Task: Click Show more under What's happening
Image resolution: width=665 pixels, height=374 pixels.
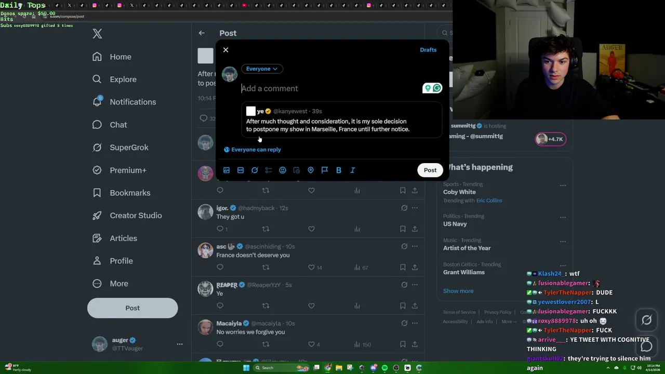Action: click(x=458, y=291)
